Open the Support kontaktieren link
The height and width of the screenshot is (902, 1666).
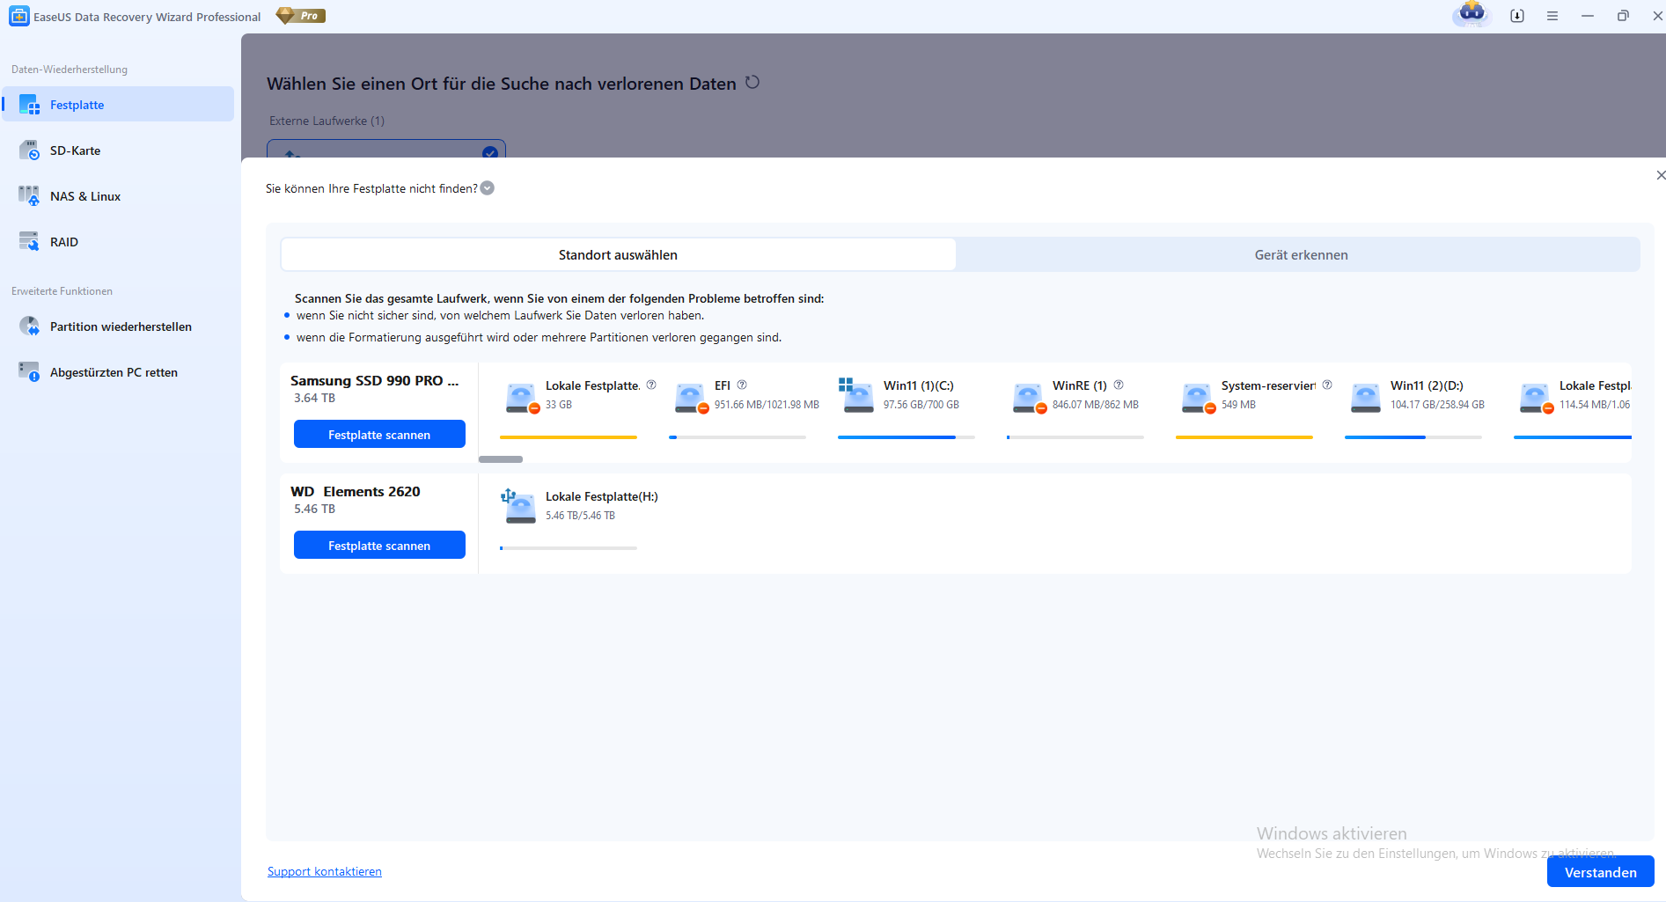click(325, 871)
